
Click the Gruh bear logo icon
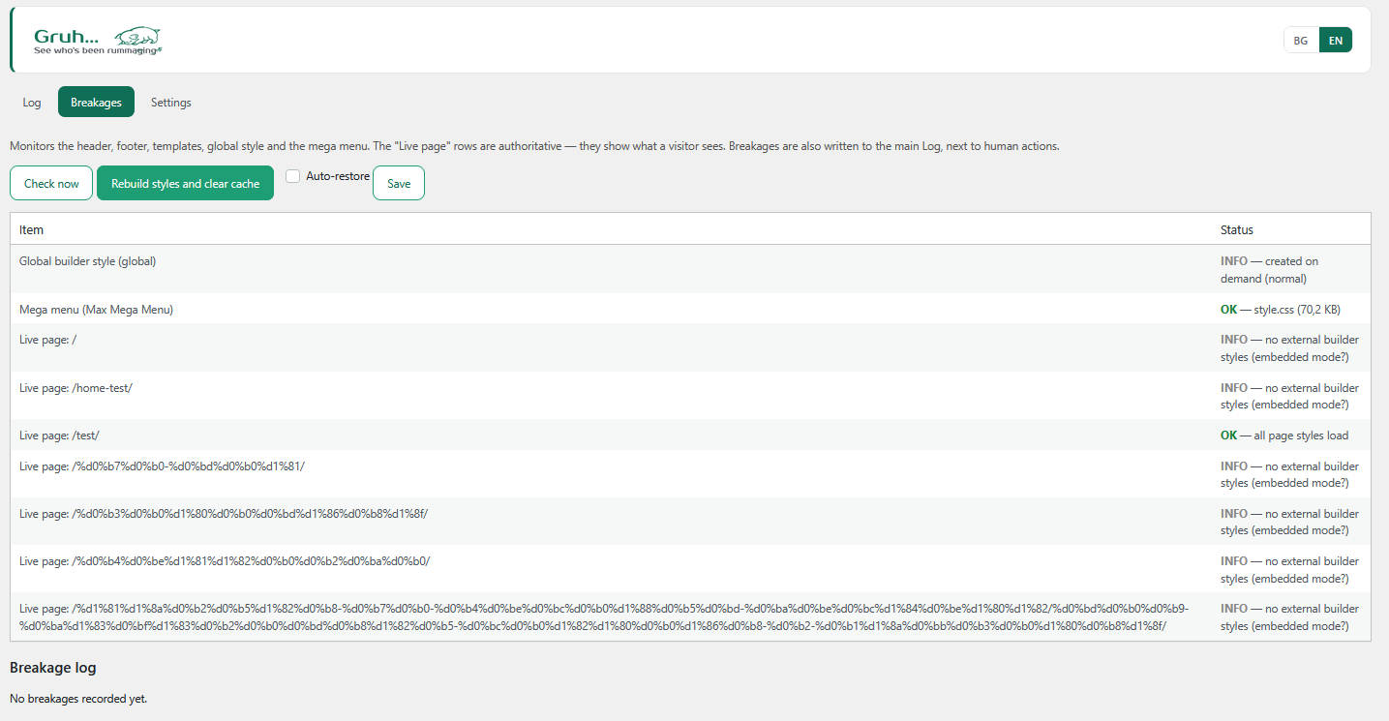(x=138, y=36)
